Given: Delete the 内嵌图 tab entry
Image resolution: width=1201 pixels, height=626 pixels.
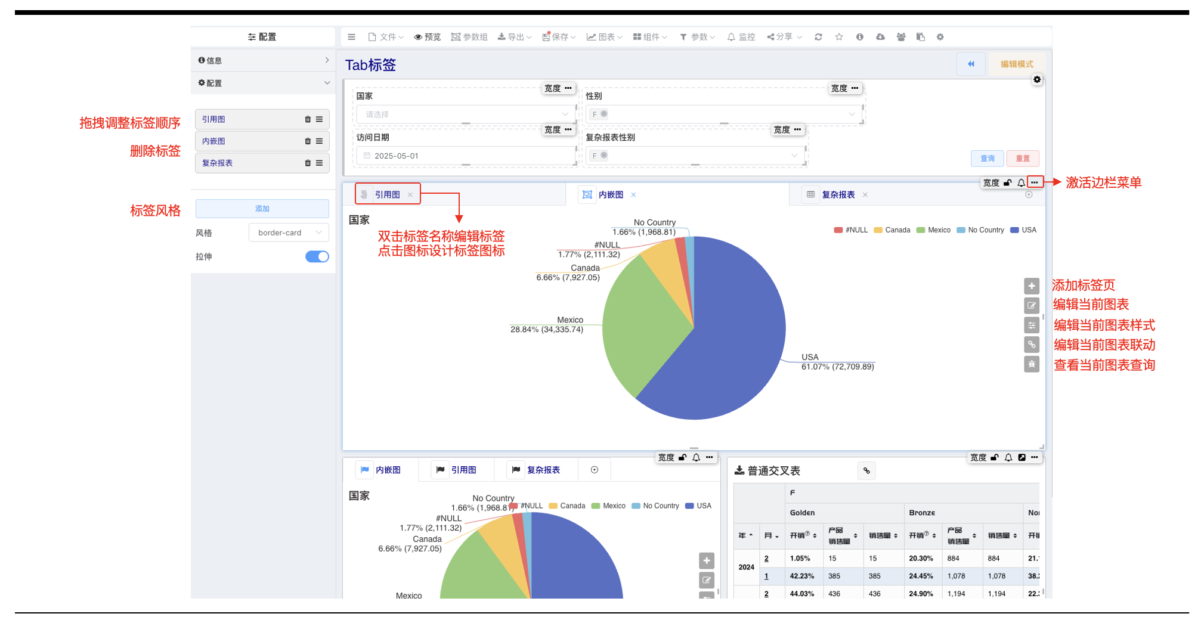Looking at the screenshot, I should coord(308,141).
